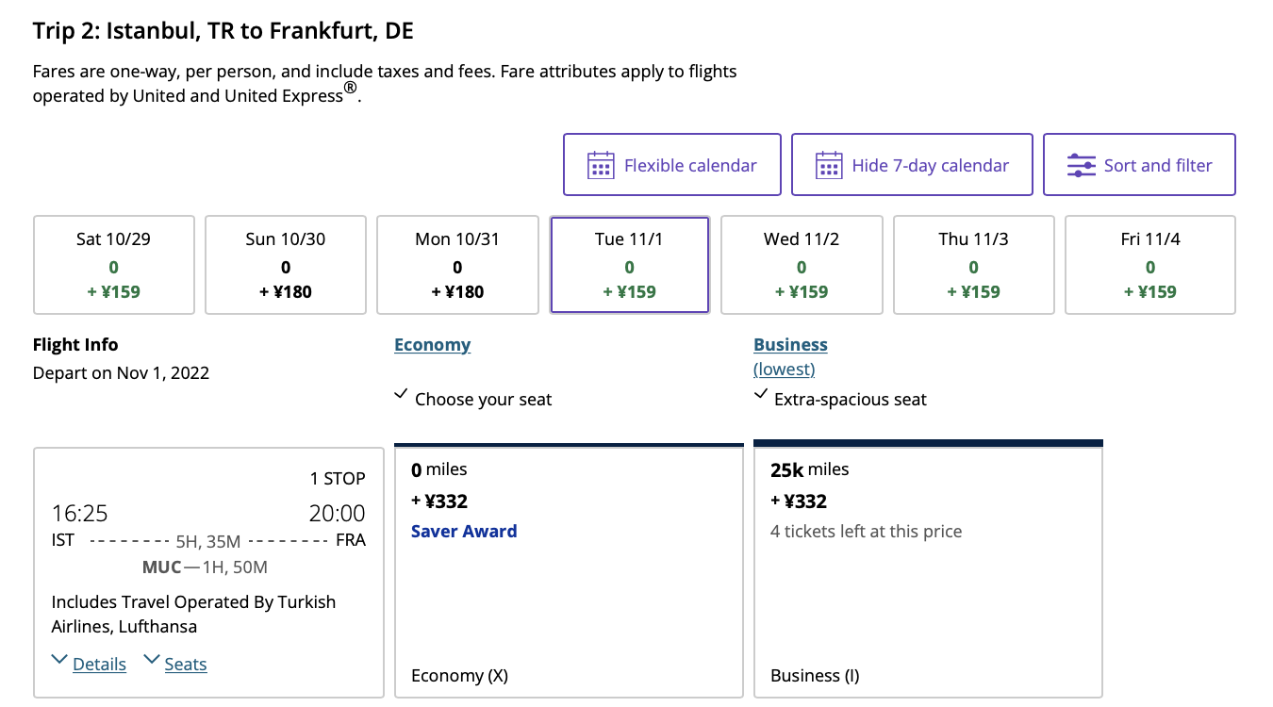Viewport: 1273px width, 707px height.
Task: Click the Flexible calendar icon
Action: click(601, 165)
